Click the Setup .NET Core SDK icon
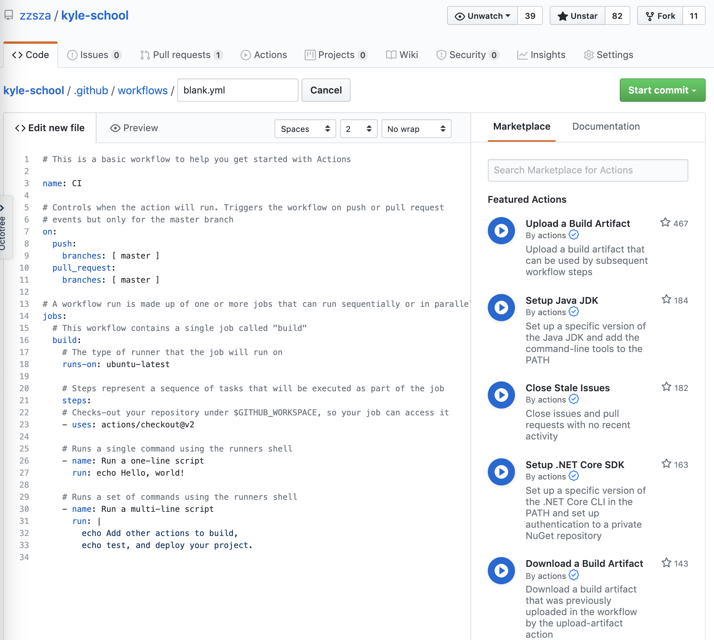 pos(501,472)
